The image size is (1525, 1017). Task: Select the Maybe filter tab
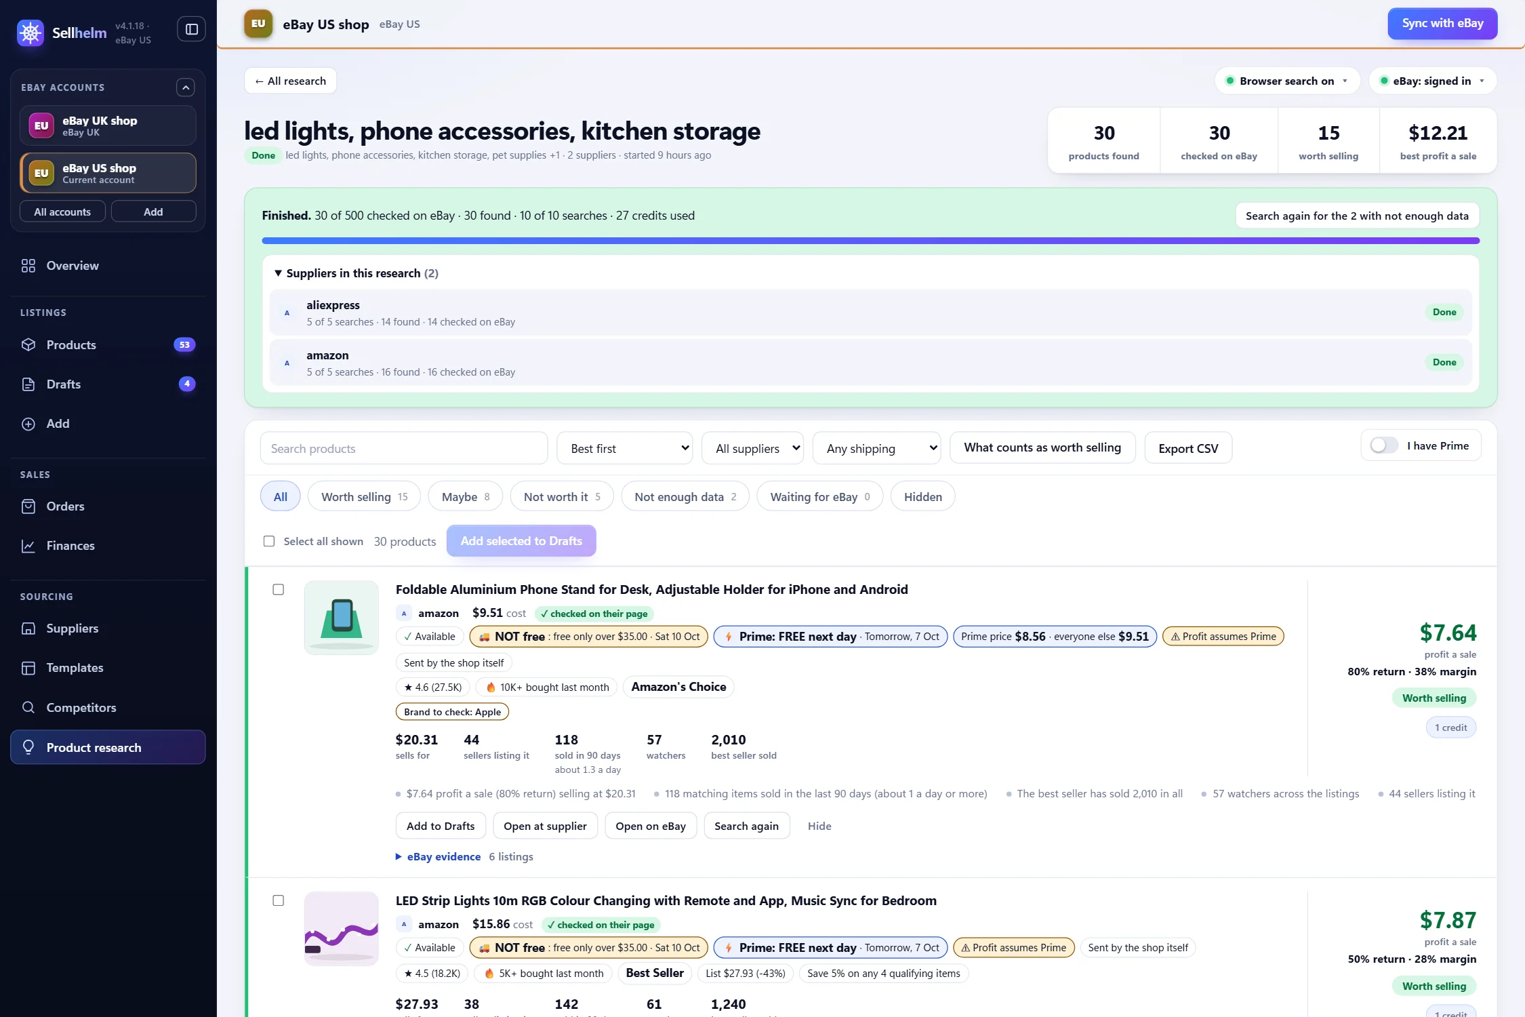[x=465, y=497]
